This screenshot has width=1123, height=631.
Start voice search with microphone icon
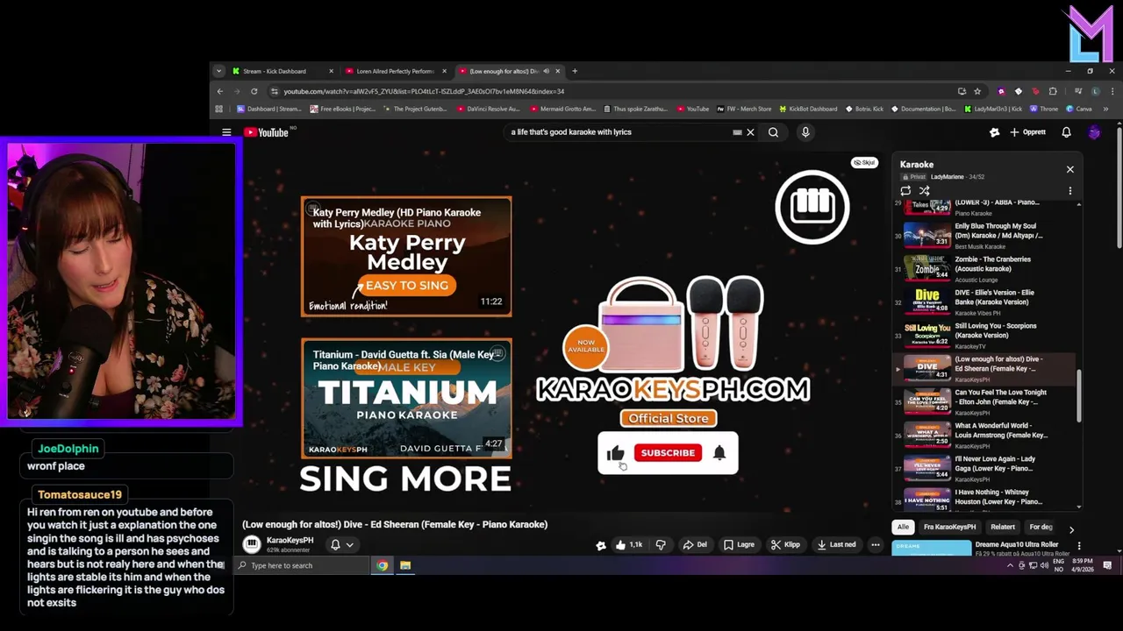[805, 132]
